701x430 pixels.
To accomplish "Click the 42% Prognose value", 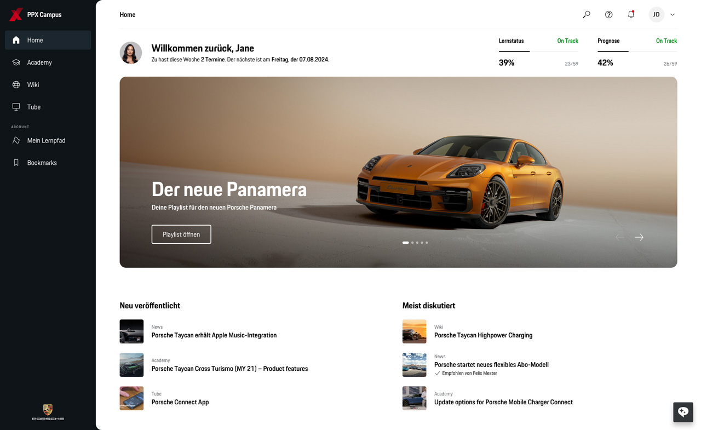I will coord(605,63).
